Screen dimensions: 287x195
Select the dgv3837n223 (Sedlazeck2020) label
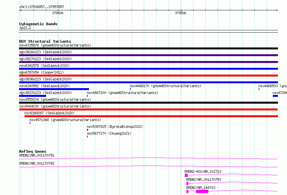pyautogui.click(x=45, y=93)
